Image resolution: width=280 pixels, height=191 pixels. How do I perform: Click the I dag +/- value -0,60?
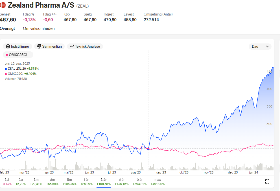click(x=48, y=20)
